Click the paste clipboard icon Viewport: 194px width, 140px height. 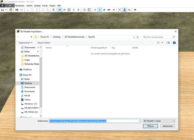[37, 10]
